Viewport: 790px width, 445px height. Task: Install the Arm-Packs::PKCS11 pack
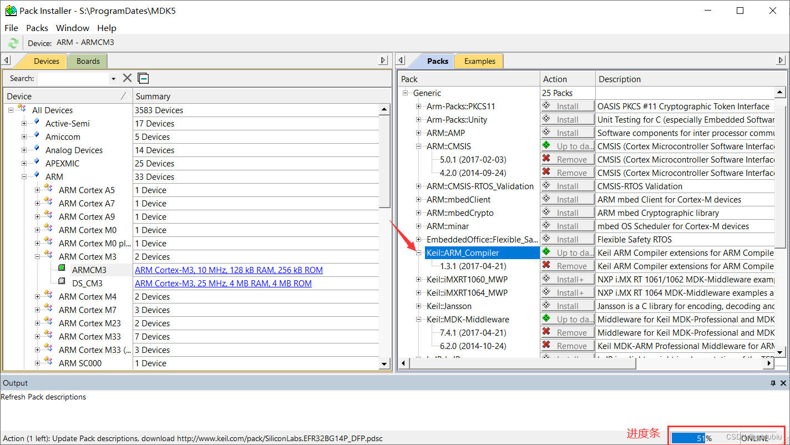click(568, 107)
